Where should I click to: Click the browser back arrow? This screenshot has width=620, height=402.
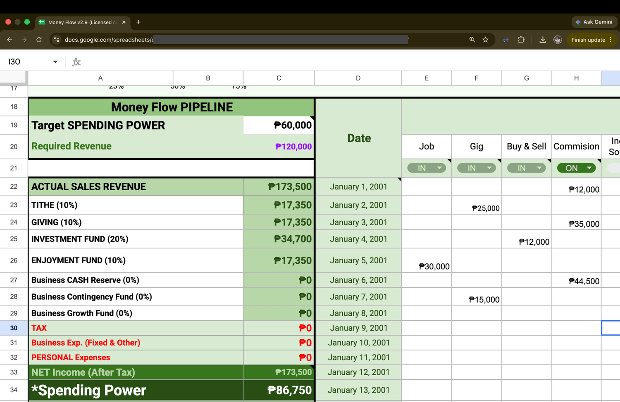pyautogui.click(x=10, y=40)
